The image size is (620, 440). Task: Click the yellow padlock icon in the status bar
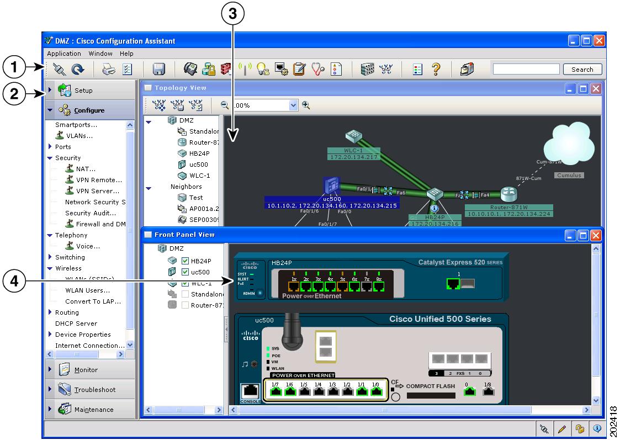click(x=580, y=429)
